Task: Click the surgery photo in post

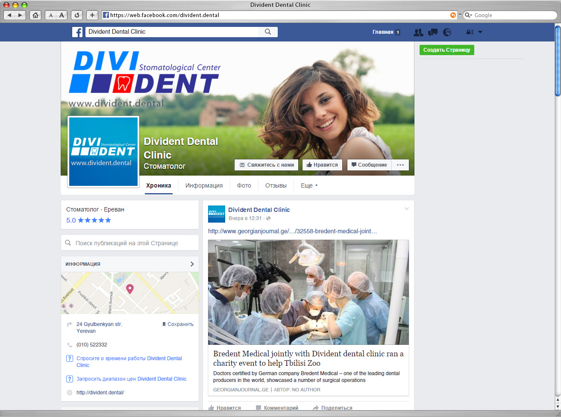Action: click(x=308, y=292)
